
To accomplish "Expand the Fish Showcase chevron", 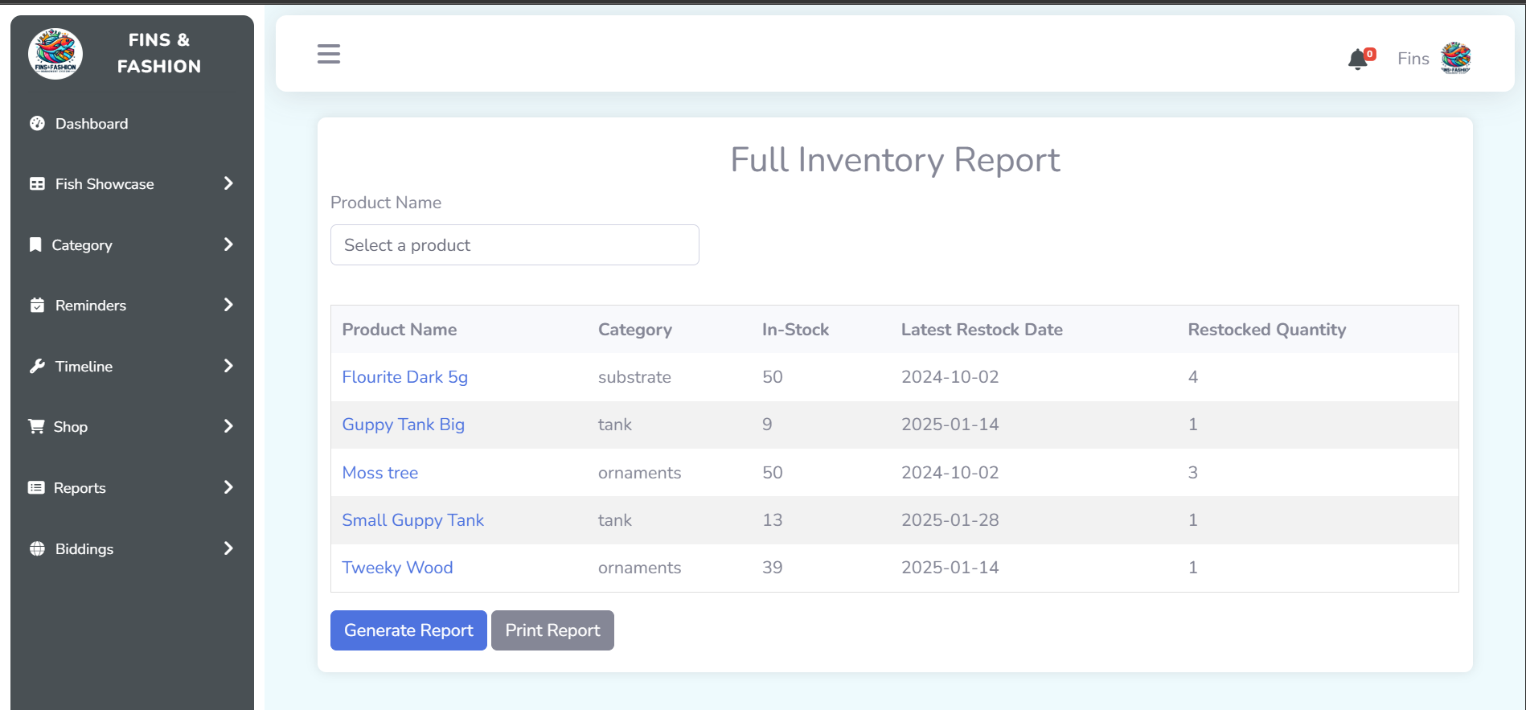I will click(228, 183).
